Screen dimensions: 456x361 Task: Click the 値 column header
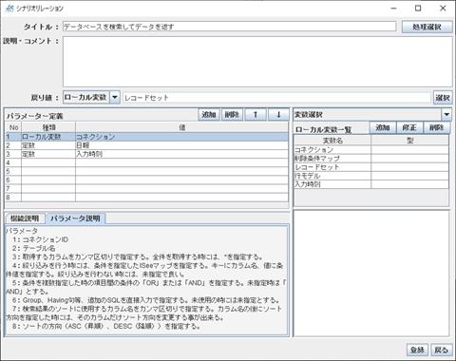point(181,127)
